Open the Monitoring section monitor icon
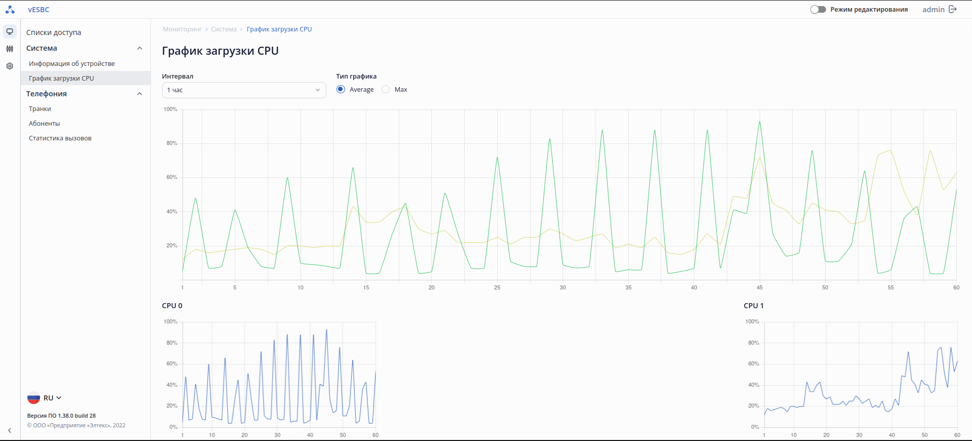Screen dimensions: 972x441 click(10, 31)
